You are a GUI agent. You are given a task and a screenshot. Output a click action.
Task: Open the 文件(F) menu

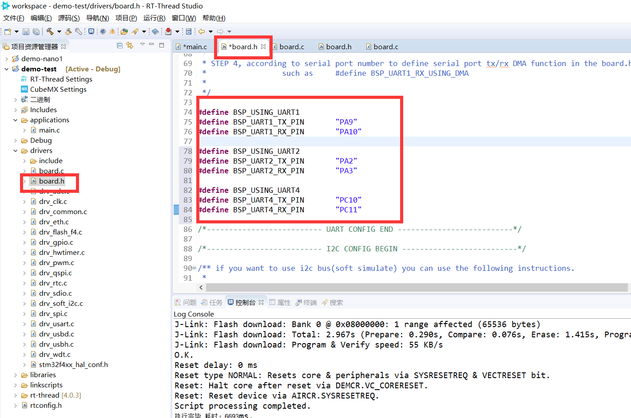(x=14, y=18)
